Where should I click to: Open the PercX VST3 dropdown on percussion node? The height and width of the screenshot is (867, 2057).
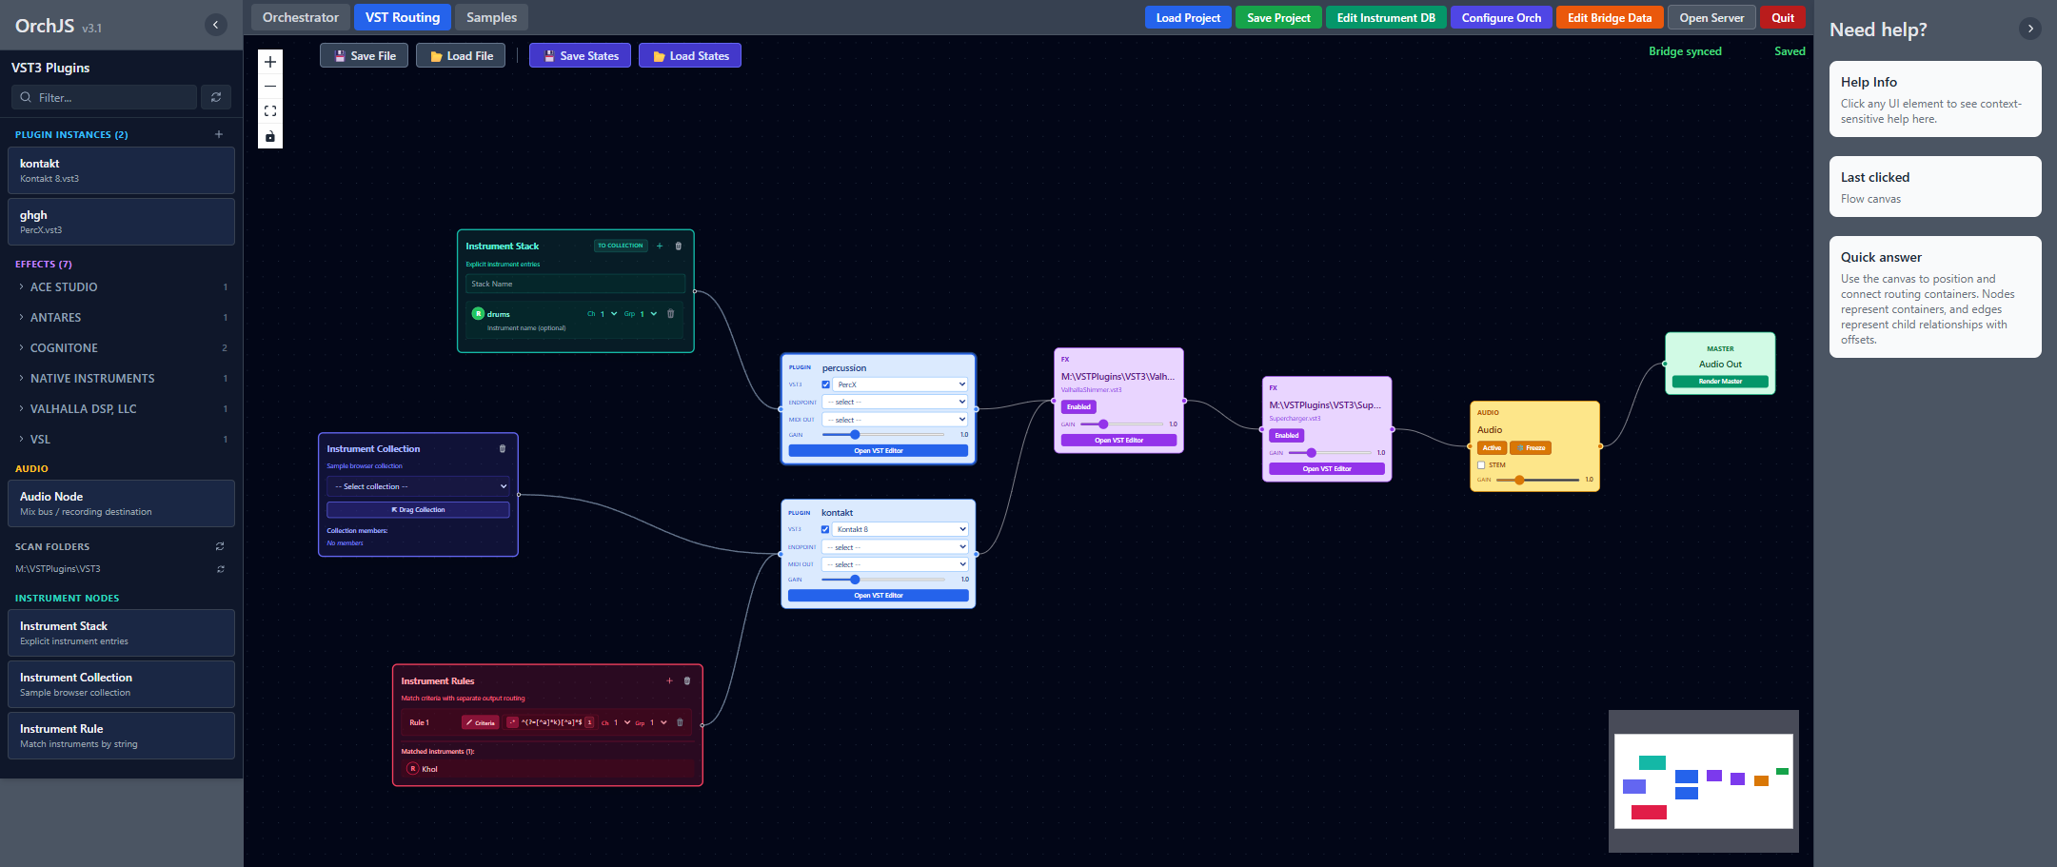tap(900, 384)
